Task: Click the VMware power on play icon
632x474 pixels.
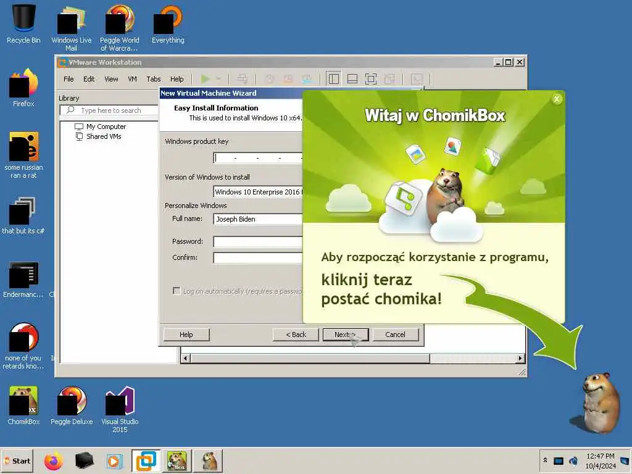Action: [206, 78]
